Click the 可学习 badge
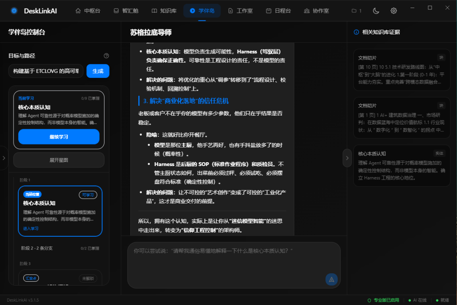457x305 pixels. 88,195
